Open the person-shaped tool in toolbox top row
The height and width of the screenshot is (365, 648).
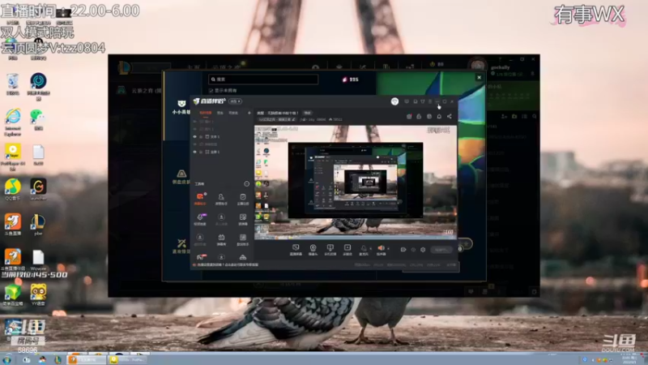[x=221, y=199]
